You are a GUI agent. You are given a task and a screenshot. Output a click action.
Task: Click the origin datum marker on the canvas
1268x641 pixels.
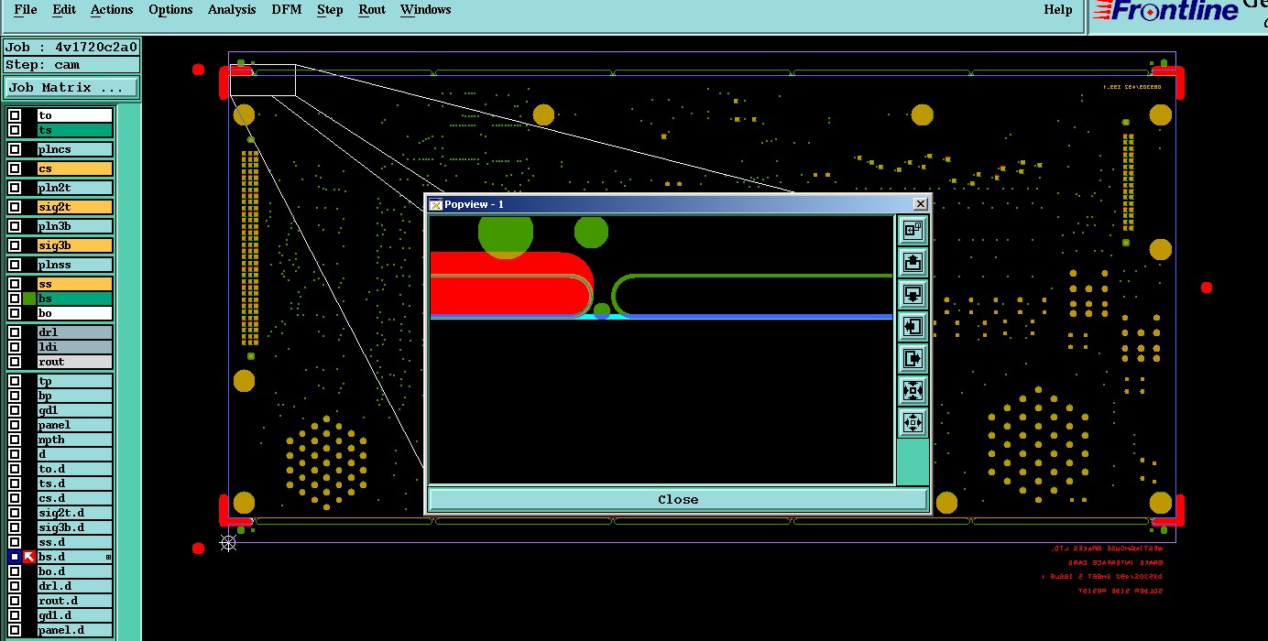coord(229,543)
